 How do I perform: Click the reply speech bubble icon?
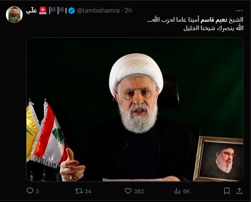[x=30, y=191]
